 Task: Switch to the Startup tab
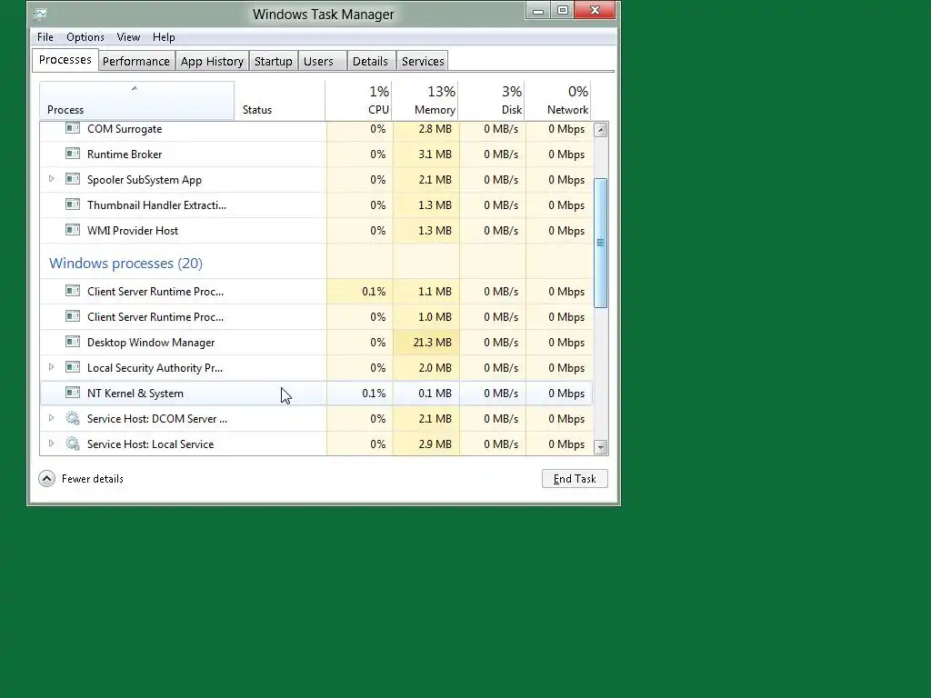click(273, 61)
